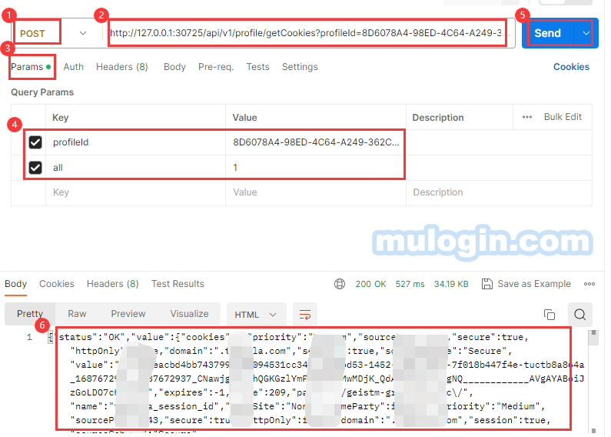Click Bulk Edit for query params
This screenshot has width=611, height=437.
coord(563,117)
